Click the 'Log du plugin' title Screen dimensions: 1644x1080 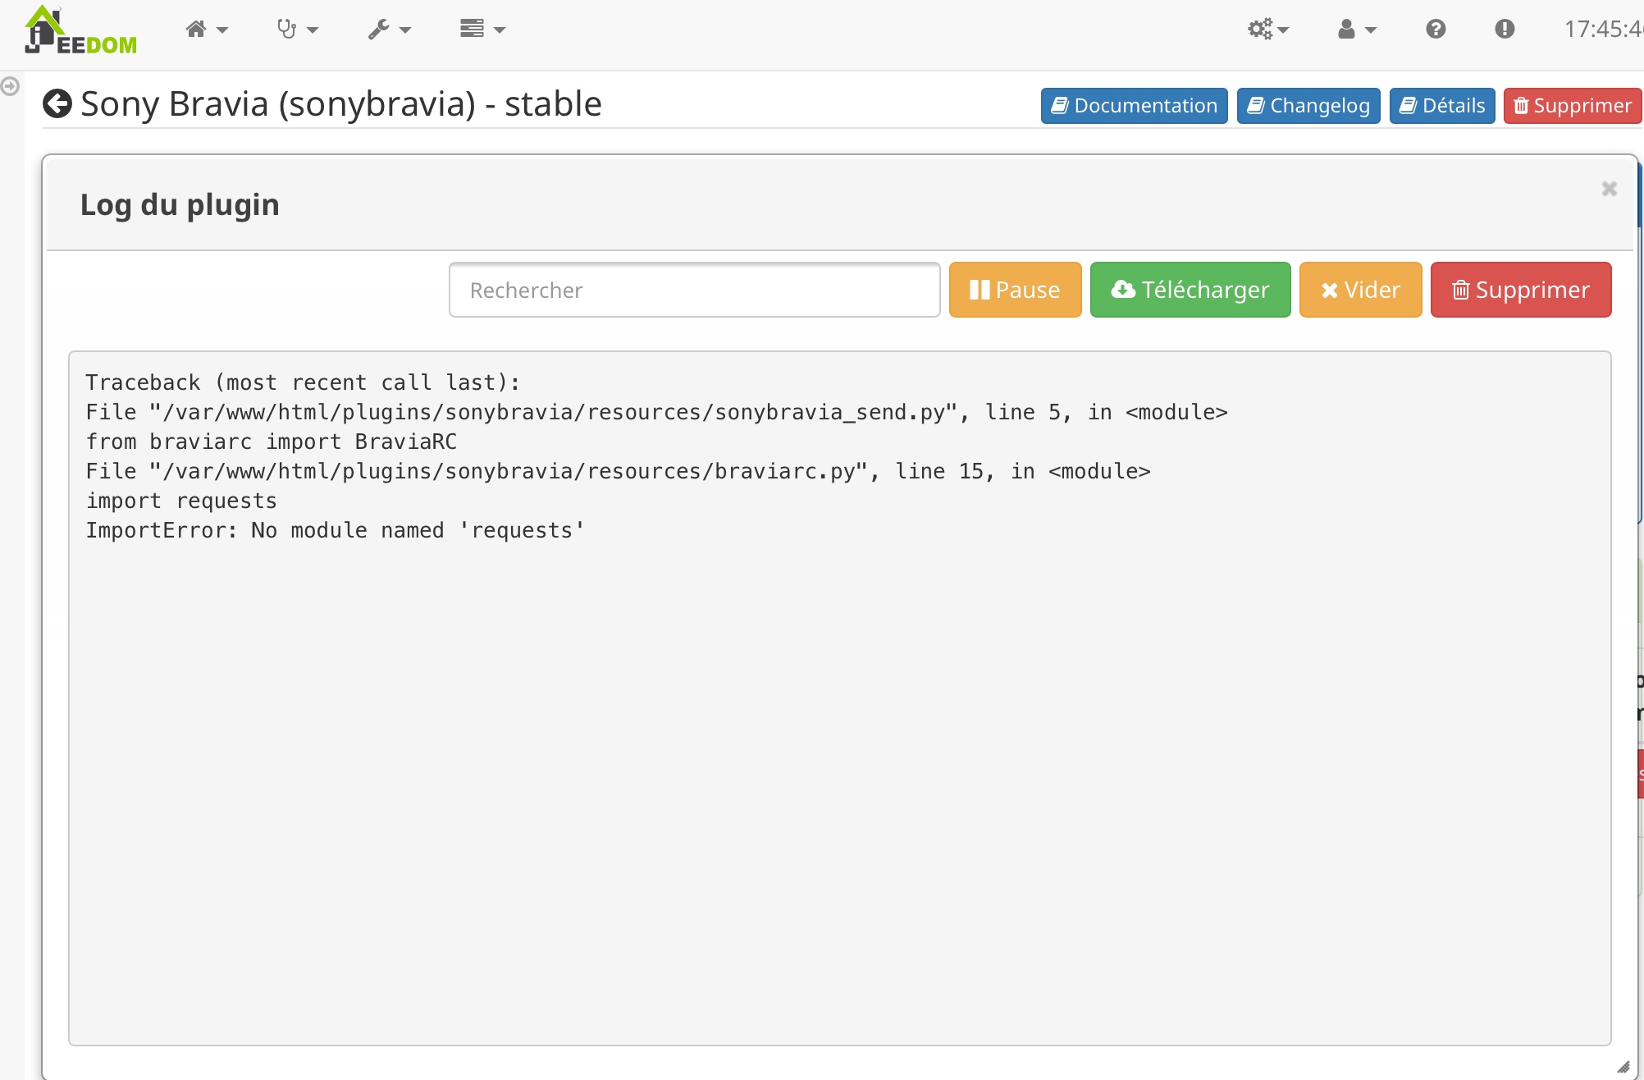[180, 204]
